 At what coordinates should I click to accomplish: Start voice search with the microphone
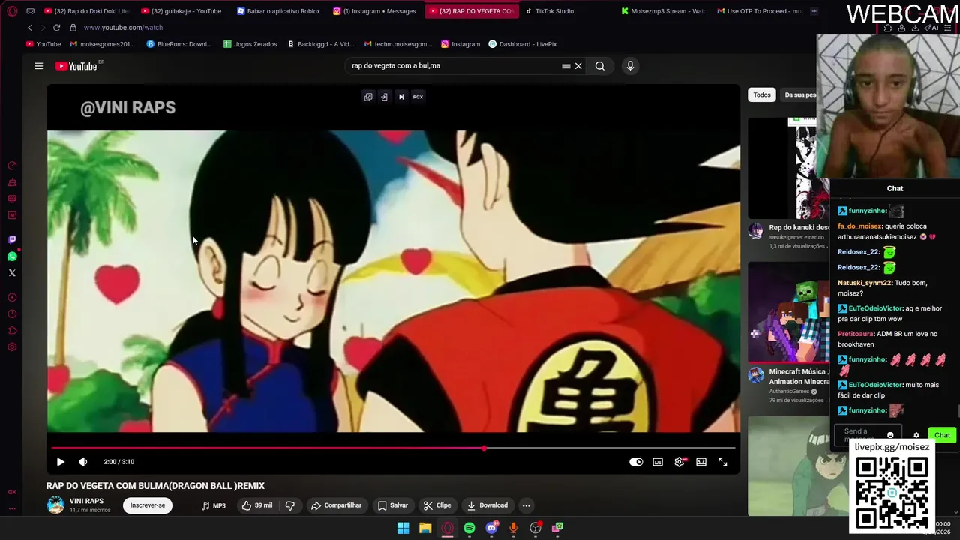[x=630, y=66]
